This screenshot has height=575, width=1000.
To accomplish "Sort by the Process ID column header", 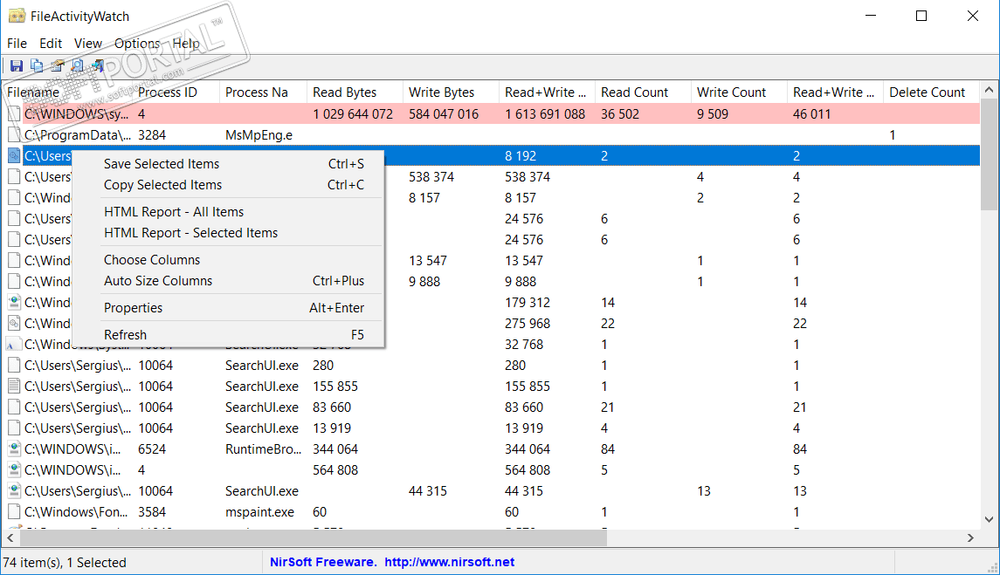I will [176, 92].
